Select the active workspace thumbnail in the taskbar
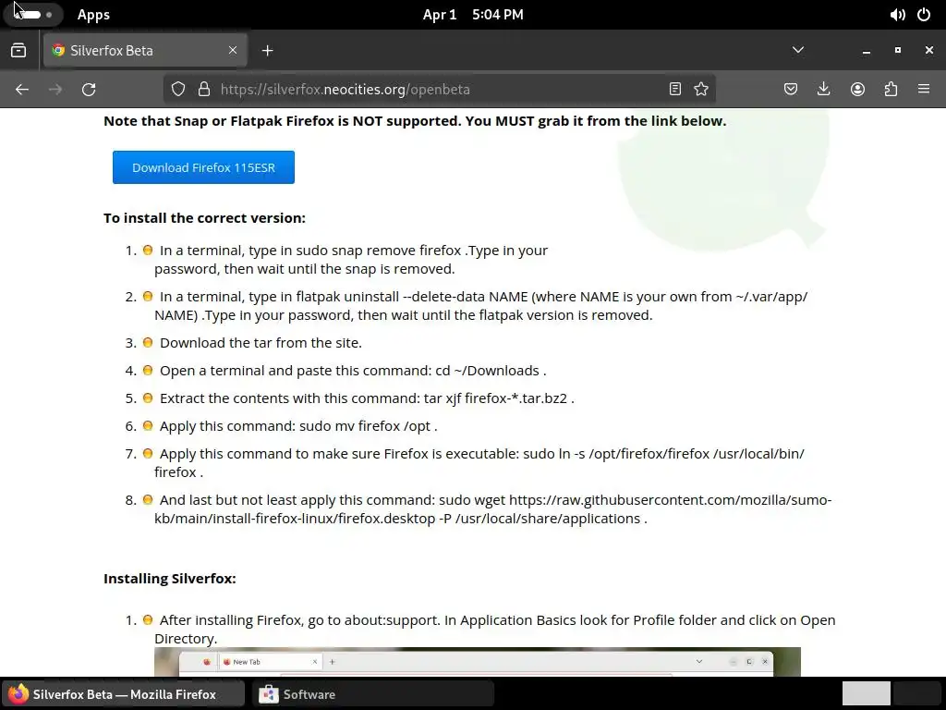This screenshot has width=946, height=710. 866,693
